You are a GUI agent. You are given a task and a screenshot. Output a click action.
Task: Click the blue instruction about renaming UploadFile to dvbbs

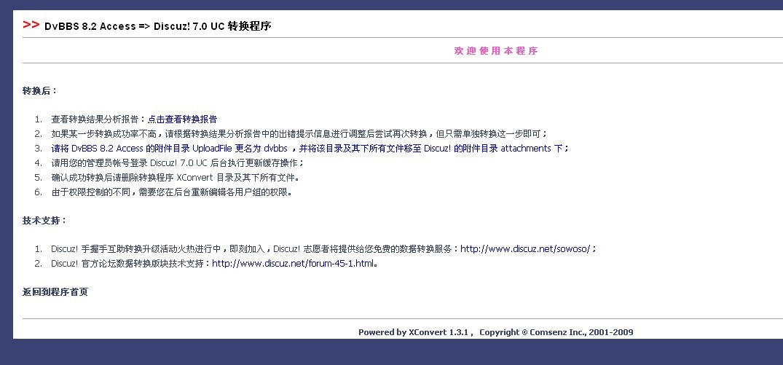click(x=310, y=149)
